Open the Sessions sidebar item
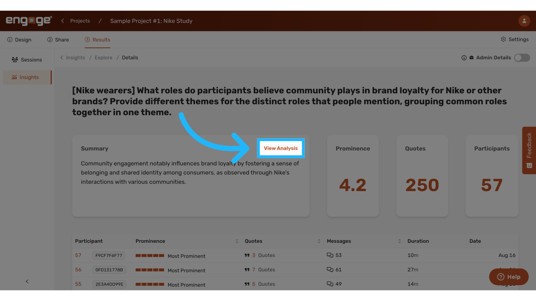The width and height of the screenshot is (536, 301). click(x=27, y=60)
